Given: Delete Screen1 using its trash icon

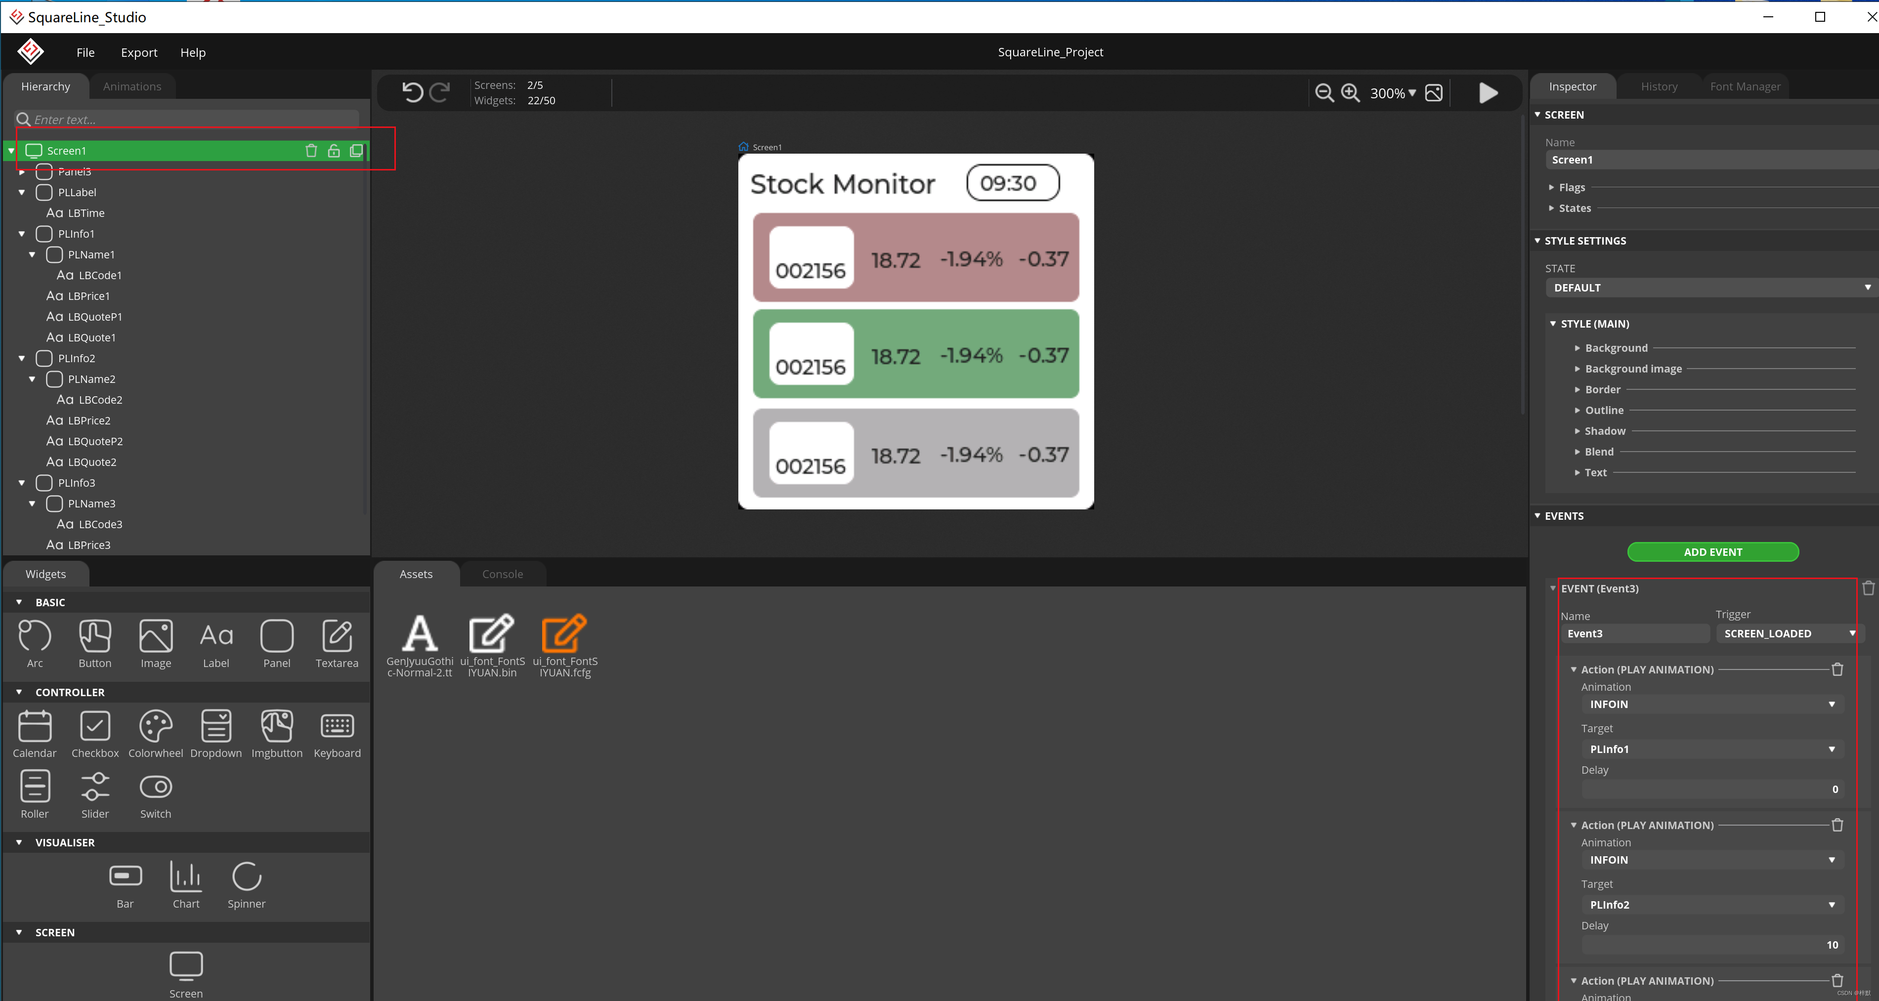Looking at the screenshot, I should pos(311,151).
